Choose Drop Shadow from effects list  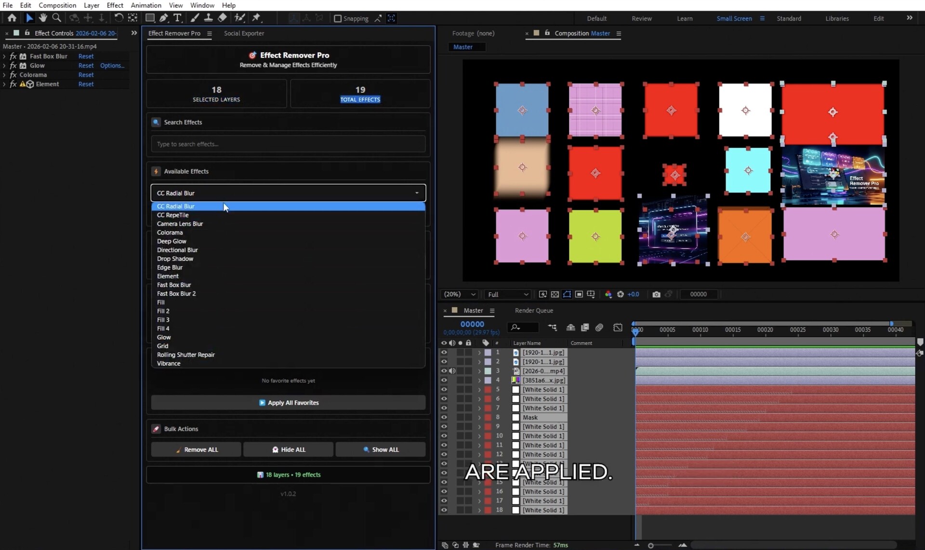175,259
